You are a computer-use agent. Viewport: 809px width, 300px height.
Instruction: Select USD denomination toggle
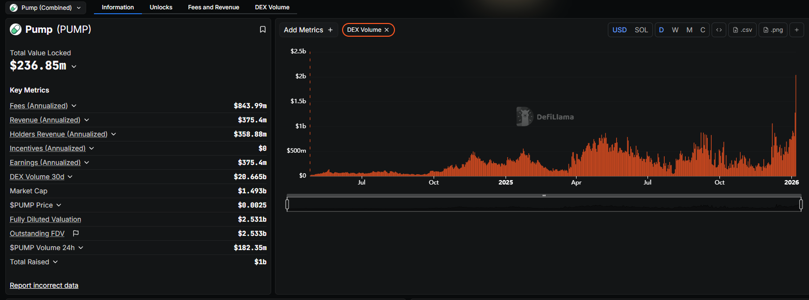[620, 30]
